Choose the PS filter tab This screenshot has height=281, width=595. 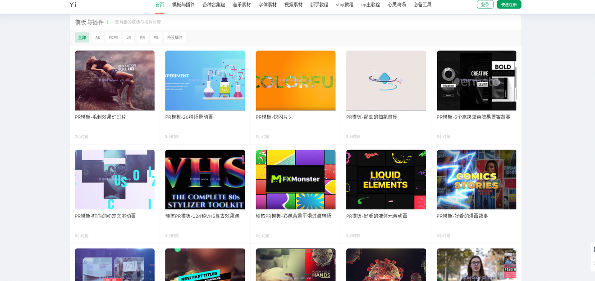click(x=156, y=37)
